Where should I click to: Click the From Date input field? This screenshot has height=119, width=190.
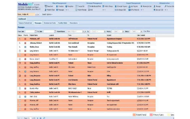(30, 31)
